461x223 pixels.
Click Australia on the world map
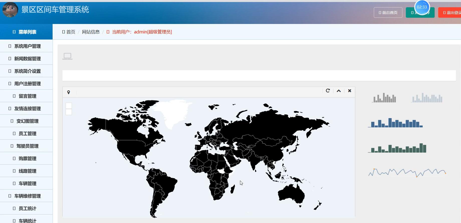(x=292, y=195)
